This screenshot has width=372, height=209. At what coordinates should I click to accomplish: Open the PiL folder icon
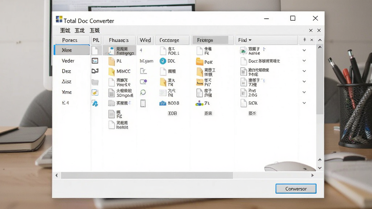click(112, 61)
